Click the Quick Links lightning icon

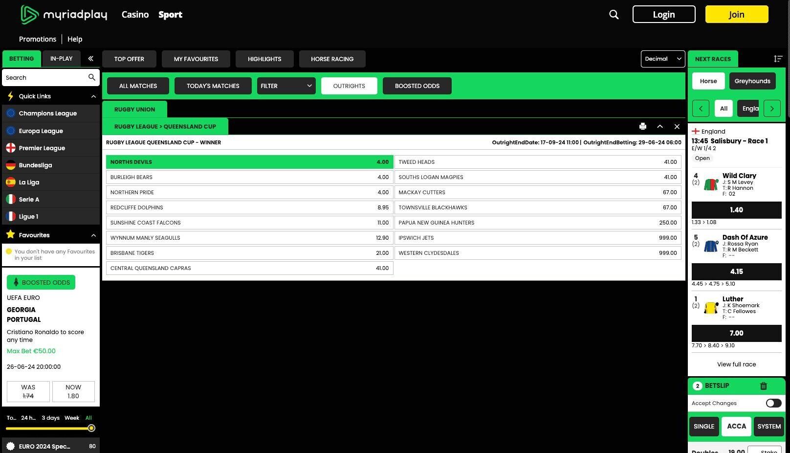point(10,96)
